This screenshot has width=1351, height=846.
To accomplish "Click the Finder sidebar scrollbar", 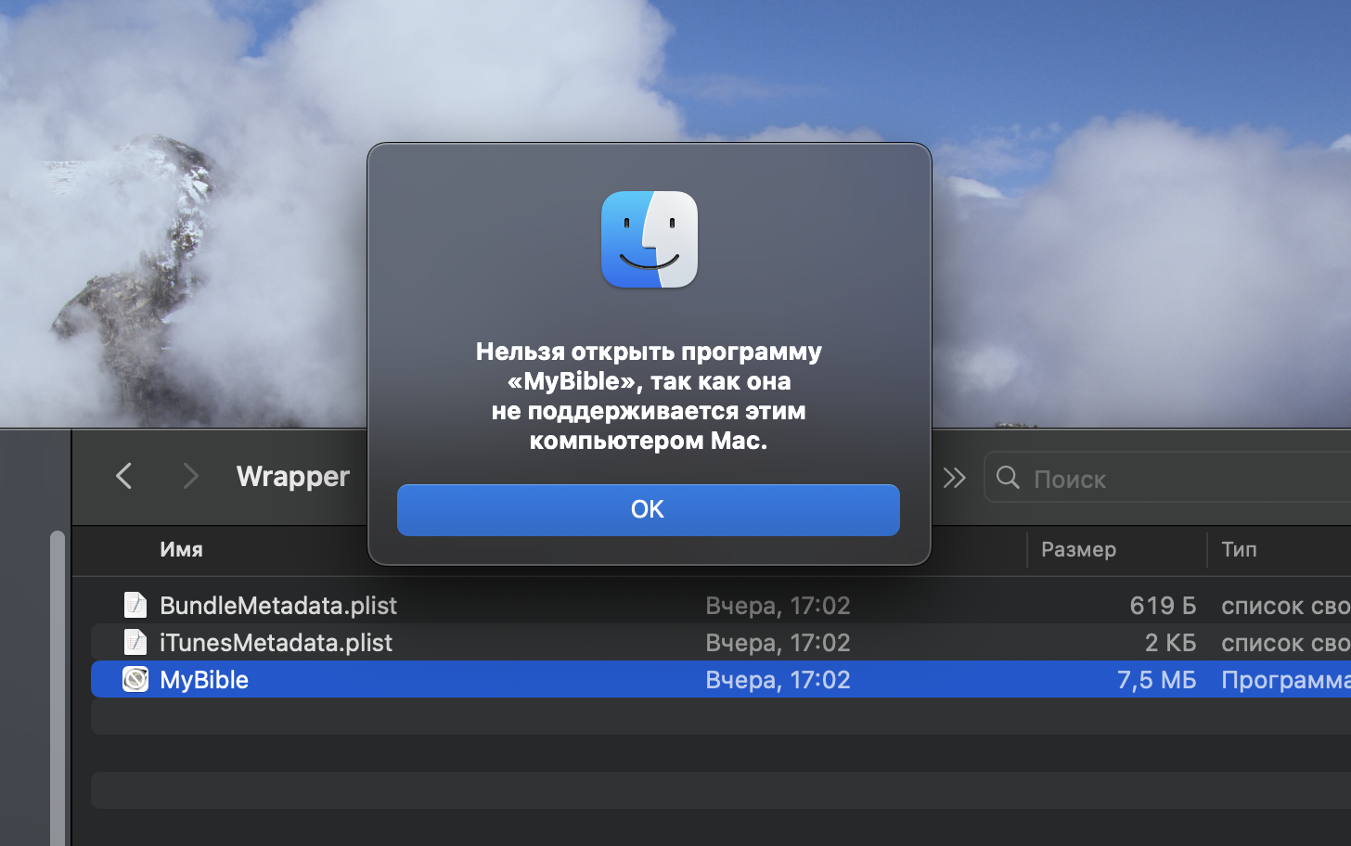I will [58, 686].
